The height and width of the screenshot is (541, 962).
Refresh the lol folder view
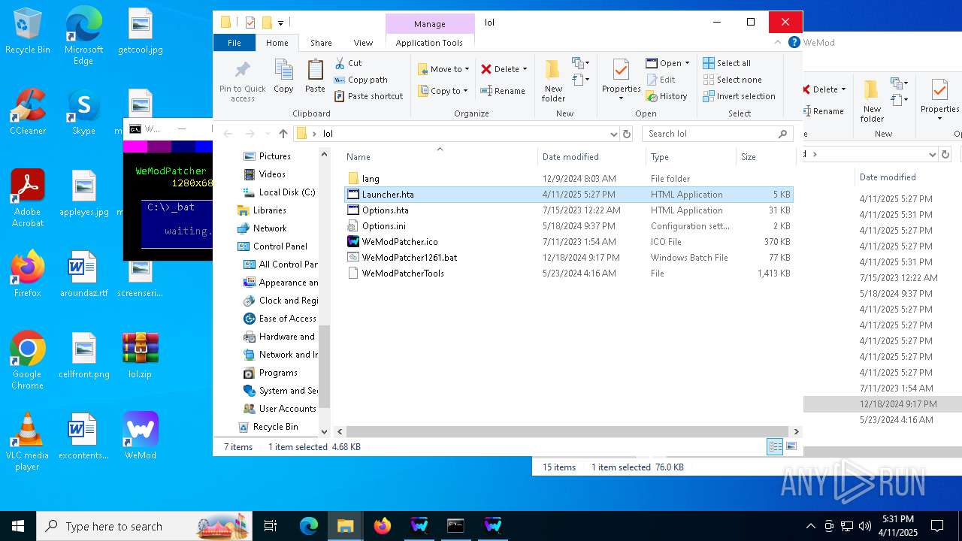[x=627, y=134]
